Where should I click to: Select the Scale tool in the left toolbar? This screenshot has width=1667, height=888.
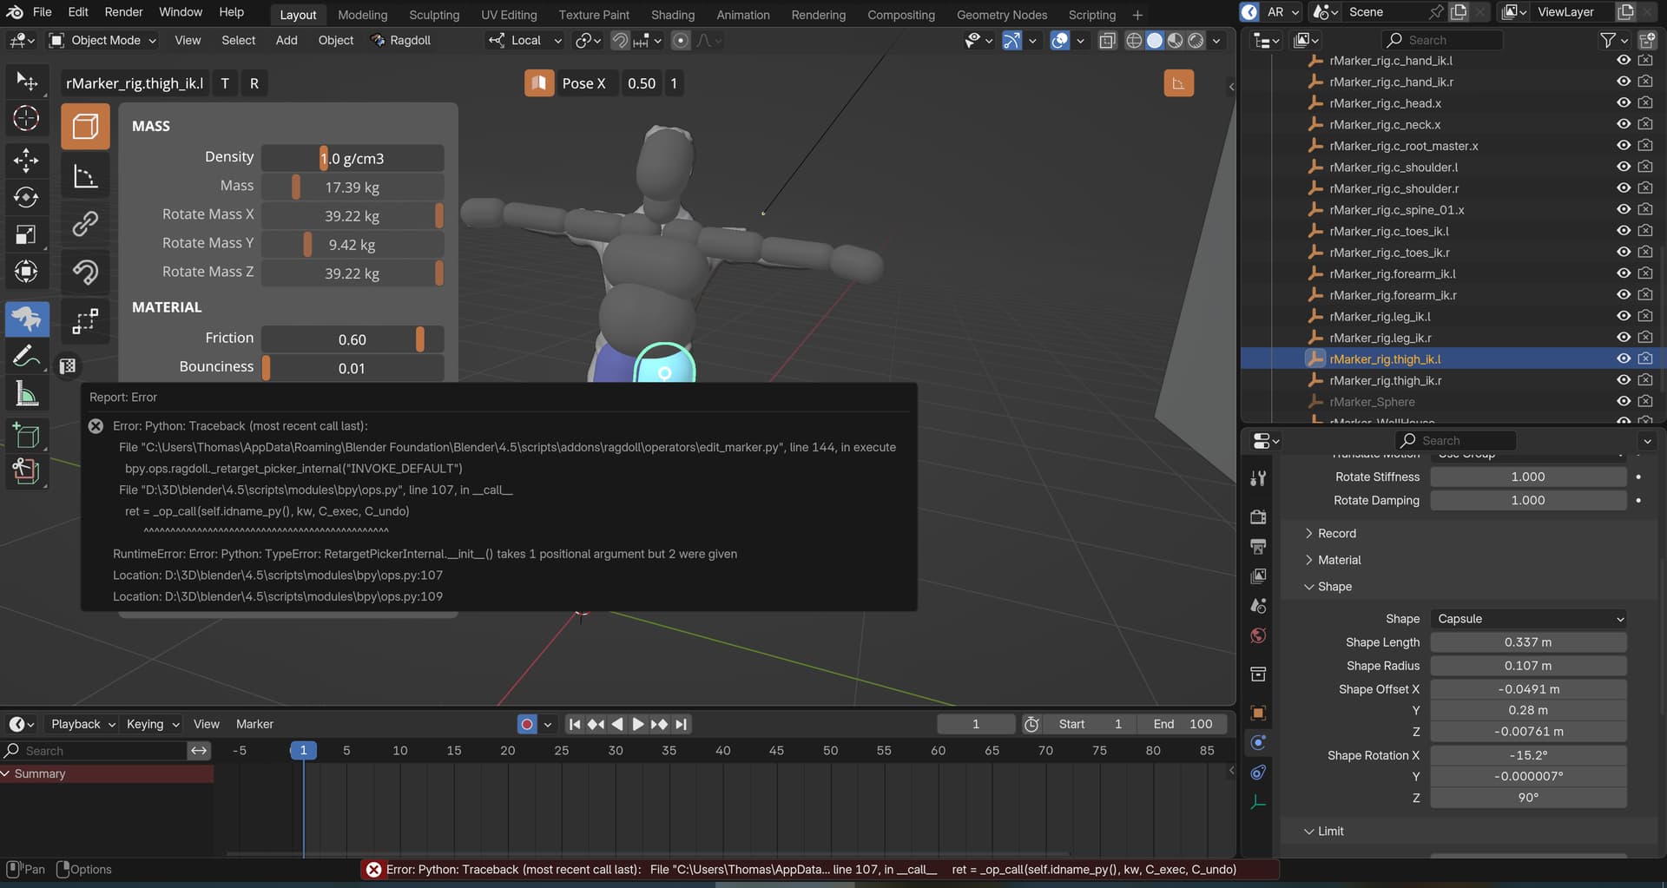point(26,234)
